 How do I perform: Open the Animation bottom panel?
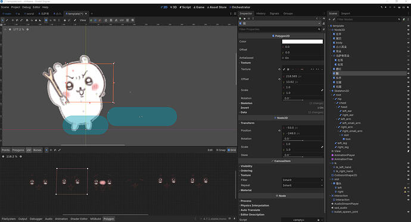(61, 219)
